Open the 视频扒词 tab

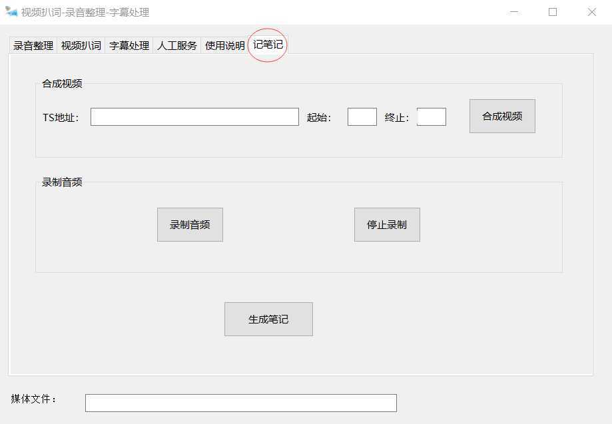click(x=81, y=46)
